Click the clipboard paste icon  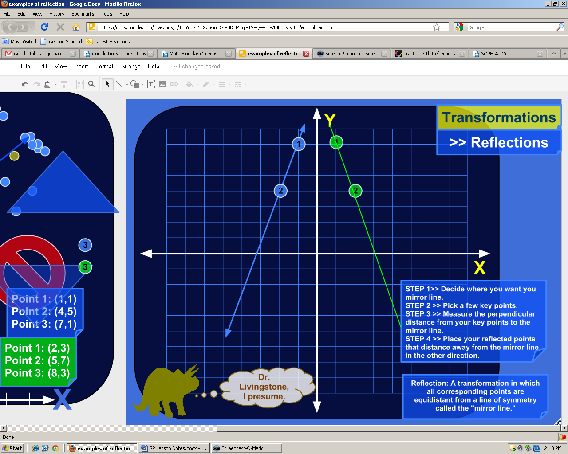coord(47,84)
